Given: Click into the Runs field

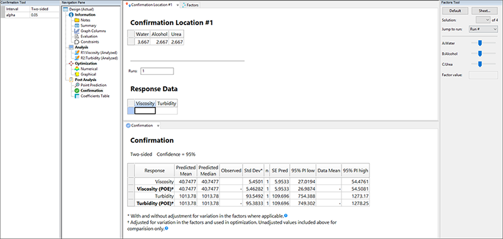Looking at the screenshot, I should 157,71.
